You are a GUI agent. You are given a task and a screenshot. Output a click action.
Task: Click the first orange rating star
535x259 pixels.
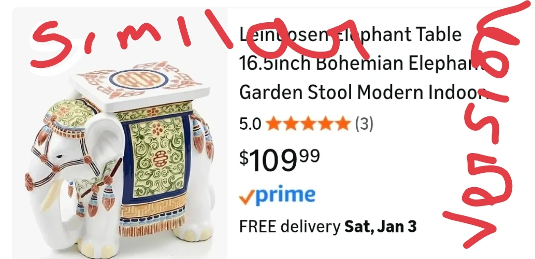click(x=273, y=123)
